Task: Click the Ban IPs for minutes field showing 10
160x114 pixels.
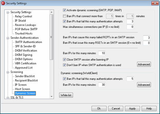Action: pyautogui.click(x=102, y=53)
